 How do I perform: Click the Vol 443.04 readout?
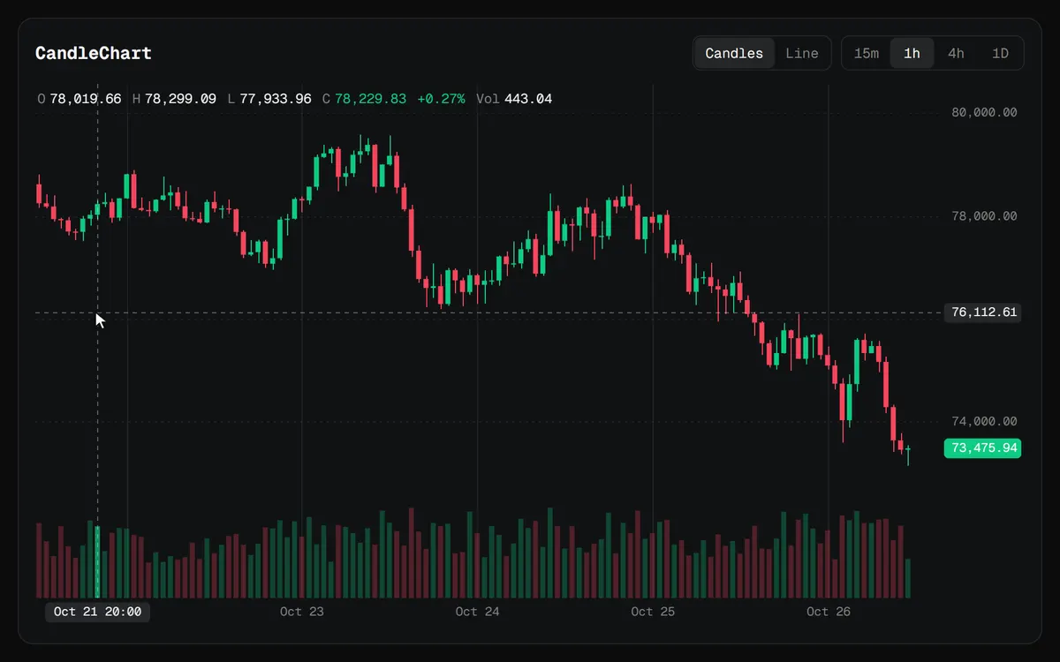(x=514, y=99)
